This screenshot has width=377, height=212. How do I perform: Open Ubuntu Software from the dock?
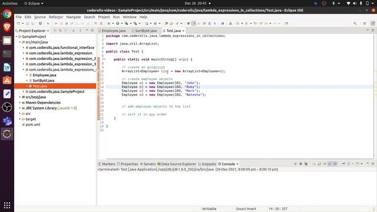coord(7,80)
